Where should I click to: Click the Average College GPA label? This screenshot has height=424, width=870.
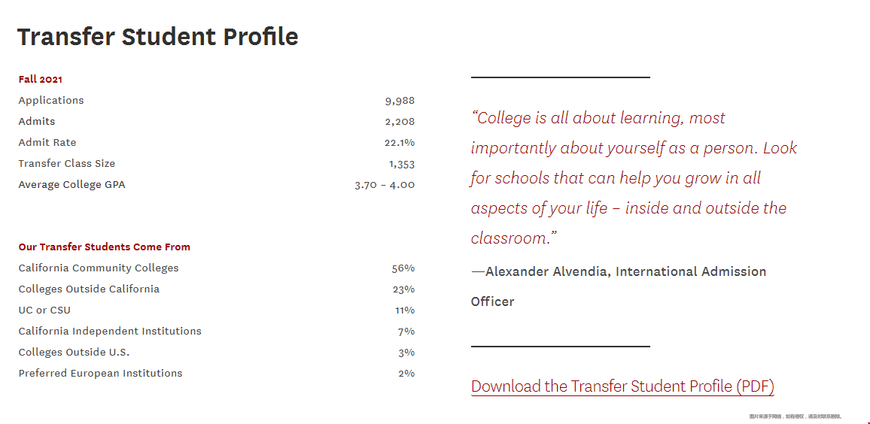click(72, 185)
